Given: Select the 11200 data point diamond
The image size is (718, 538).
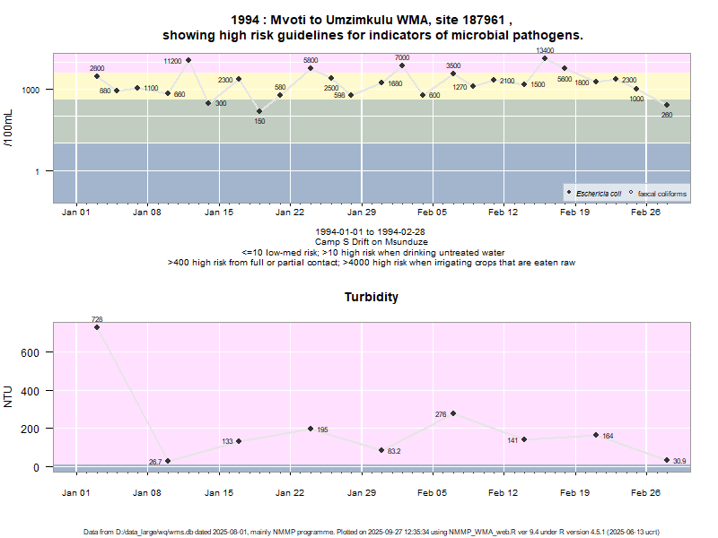Looking at the screenshot, I should 188,60.
